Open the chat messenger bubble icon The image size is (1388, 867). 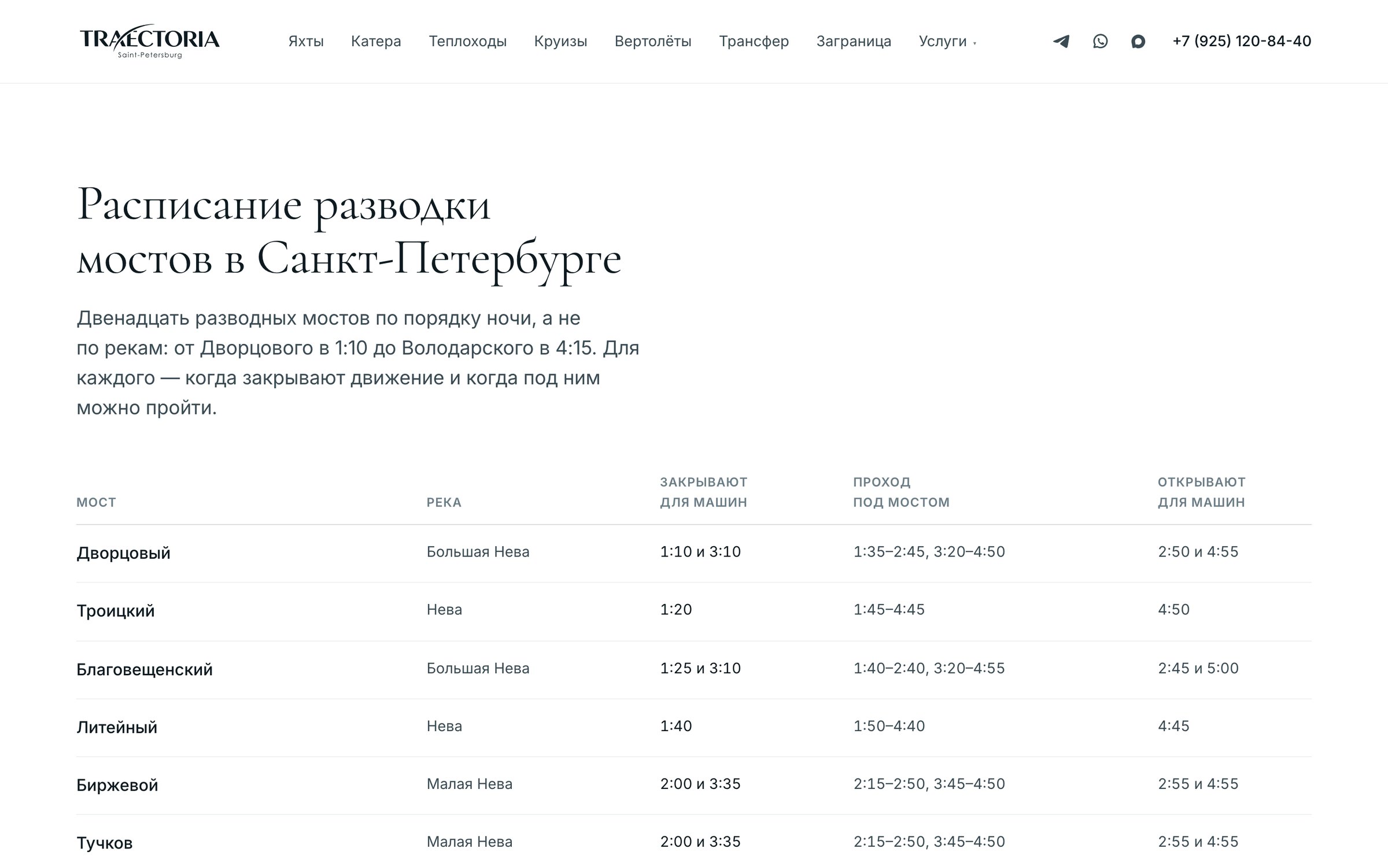coord(1138,42)
